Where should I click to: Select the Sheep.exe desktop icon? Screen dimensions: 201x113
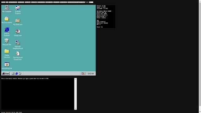click(18, 33)
